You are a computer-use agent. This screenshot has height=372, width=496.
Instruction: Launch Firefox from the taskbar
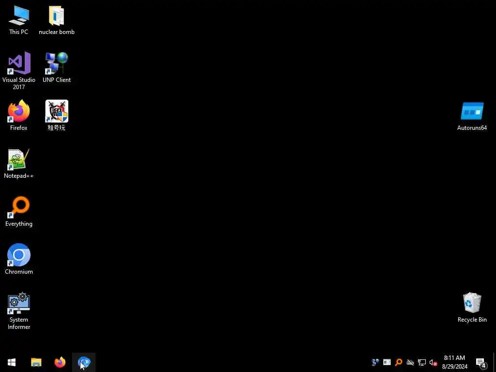point(60,362)
